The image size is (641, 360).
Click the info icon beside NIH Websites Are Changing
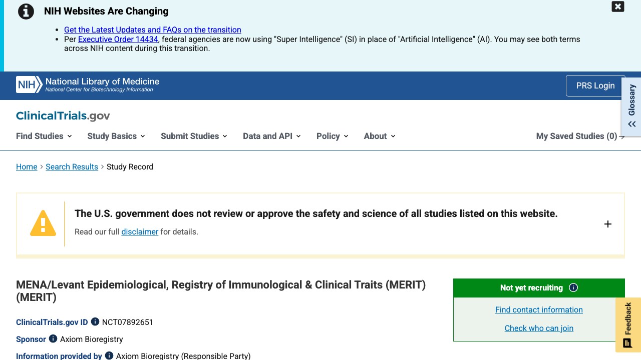[x=26, y=11]
